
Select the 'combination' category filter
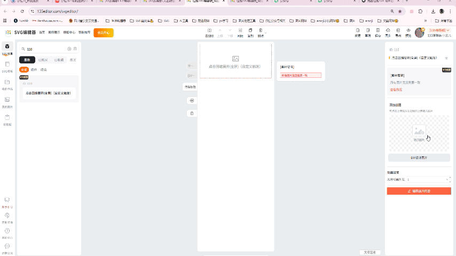click(44, 70)
